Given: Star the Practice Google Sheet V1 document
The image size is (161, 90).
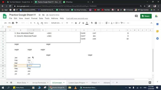Looking at the screenshot, I should pos(39,15).
